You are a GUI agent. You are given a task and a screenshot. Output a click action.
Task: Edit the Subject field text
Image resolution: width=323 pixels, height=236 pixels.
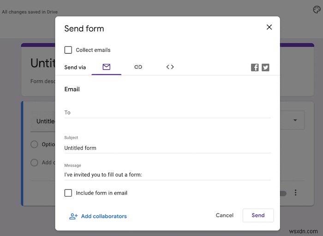coord(167,148)
